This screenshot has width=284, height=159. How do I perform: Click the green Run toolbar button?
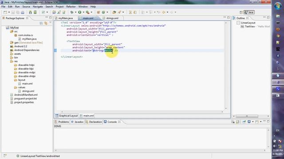pos(80,12)
